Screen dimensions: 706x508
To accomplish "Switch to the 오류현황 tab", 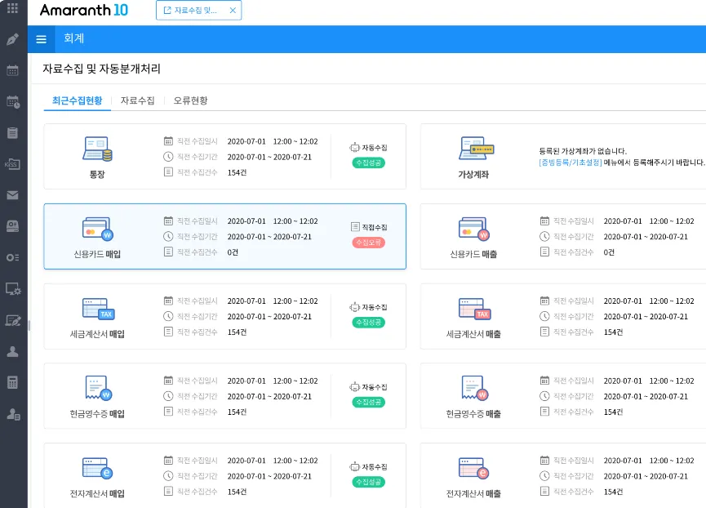I will [190, 100].
